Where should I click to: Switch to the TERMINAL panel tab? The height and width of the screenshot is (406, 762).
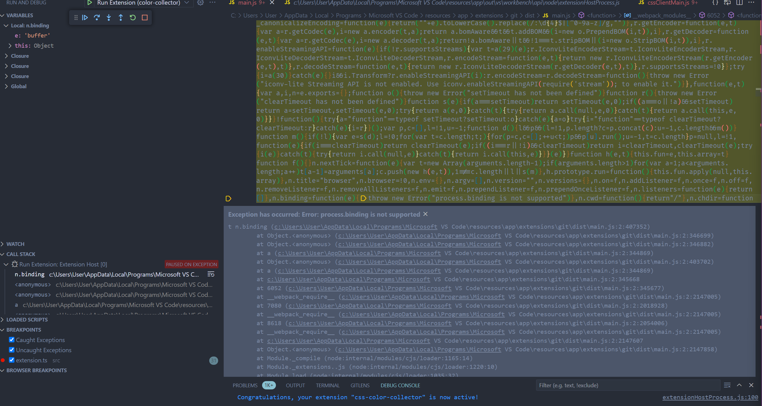pyautogui.click(x=328, y=385)
